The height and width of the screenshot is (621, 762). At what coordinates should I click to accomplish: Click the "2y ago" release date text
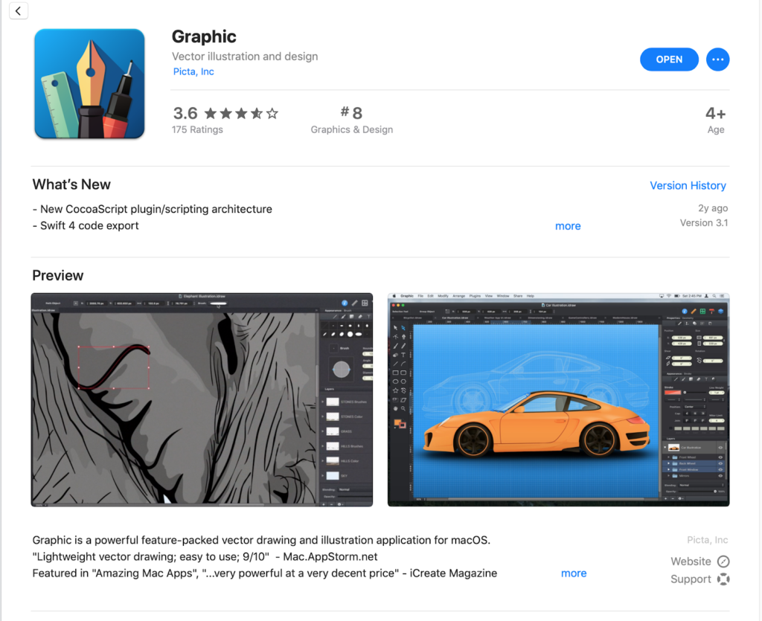(x=713, y=208)
